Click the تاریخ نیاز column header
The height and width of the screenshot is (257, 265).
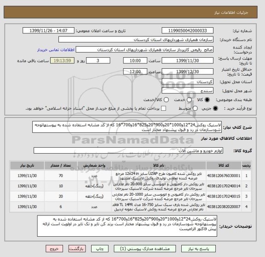tap(27, 165)
